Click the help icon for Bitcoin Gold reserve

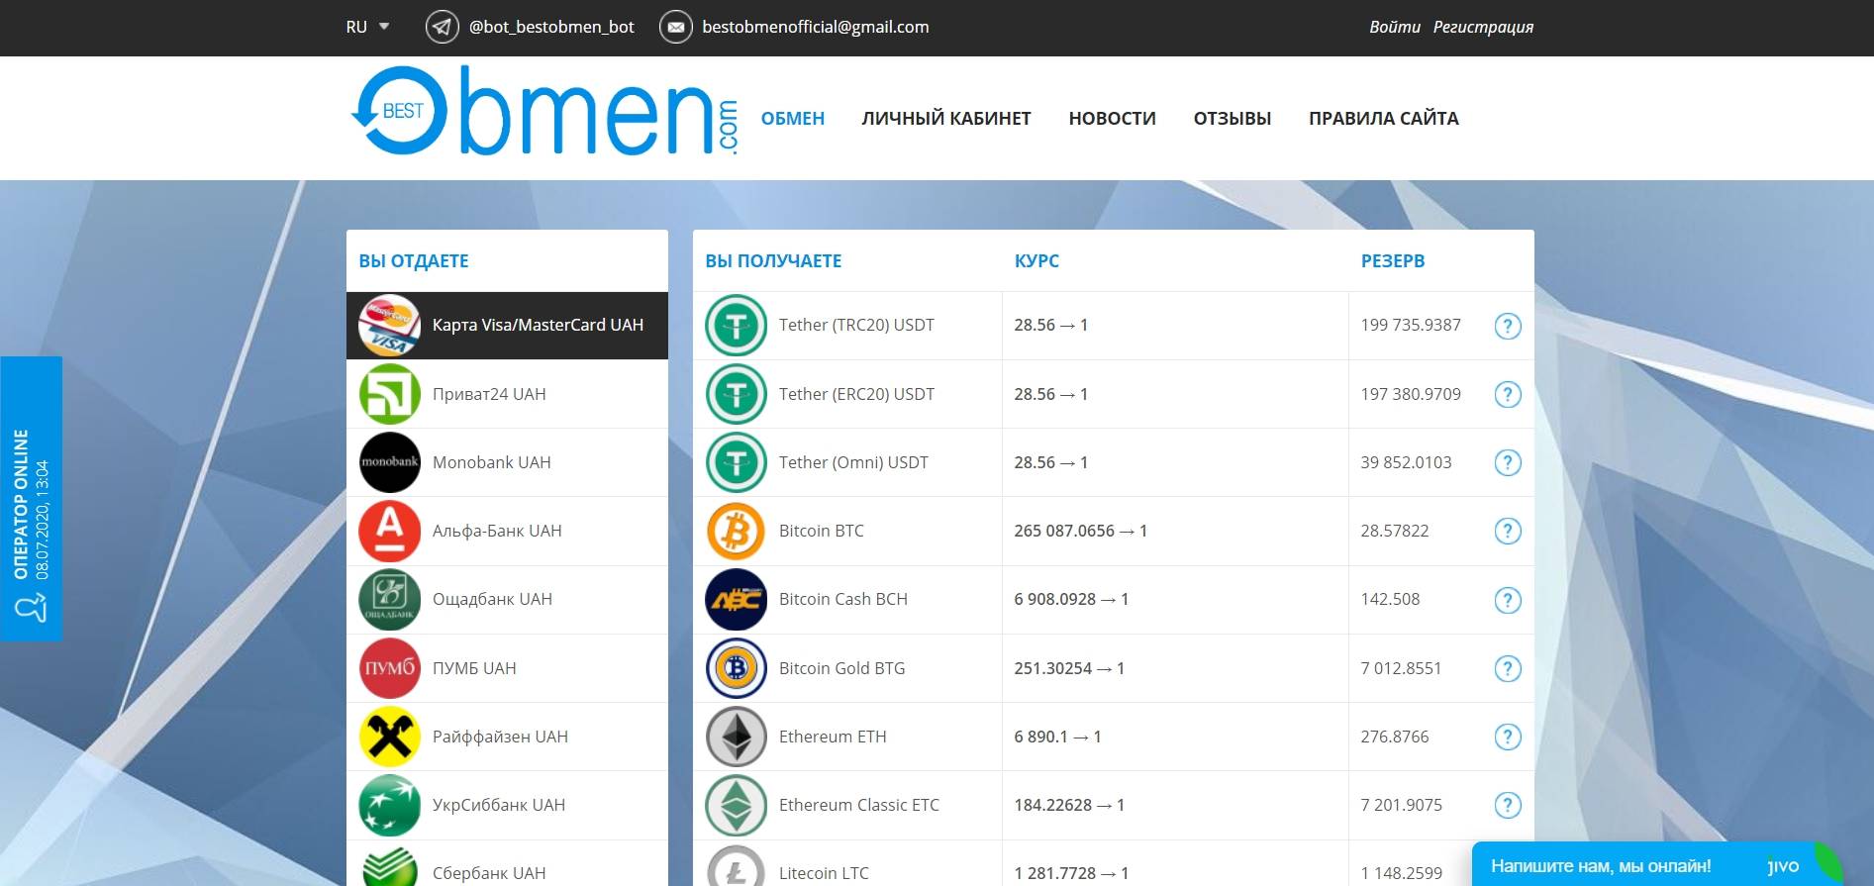point(1507,668)
